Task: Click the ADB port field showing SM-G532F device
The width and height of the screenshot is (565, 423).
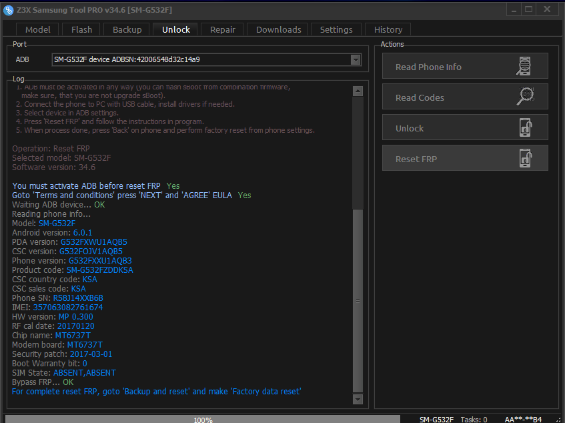Action: 207,60
